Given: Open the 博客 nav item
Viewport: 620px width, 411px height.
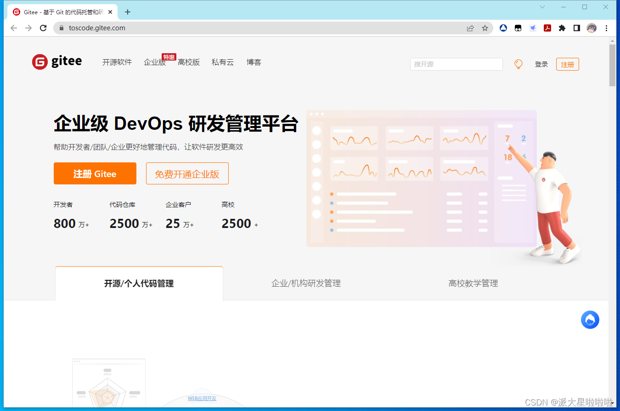Looking at the screenshot, I should tap(254, 62).
